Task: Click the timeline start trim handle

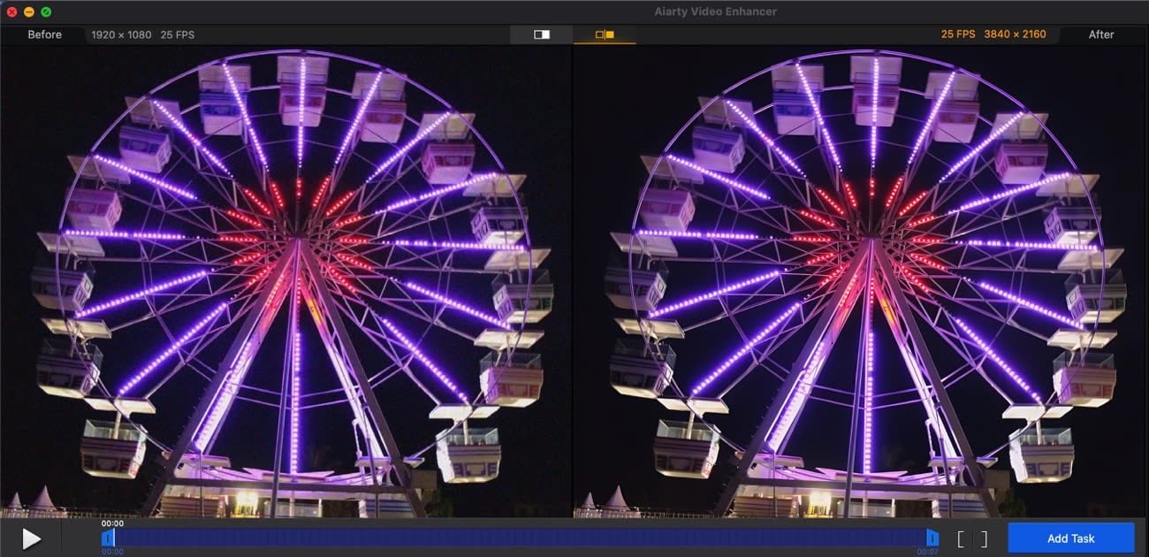Action: tap(107, 538)
